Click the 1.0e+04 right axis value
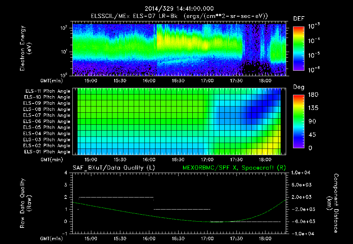 301,173
